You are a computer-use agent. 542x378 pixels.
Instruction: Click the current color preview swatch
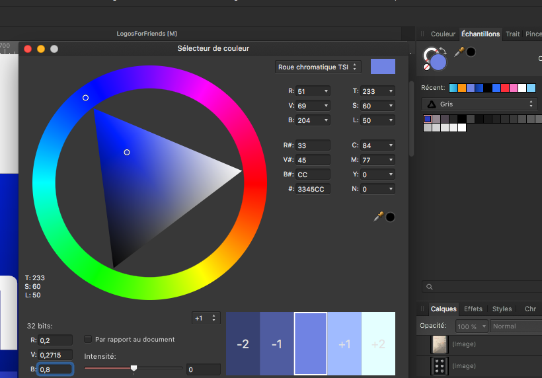tap(383, 66)
